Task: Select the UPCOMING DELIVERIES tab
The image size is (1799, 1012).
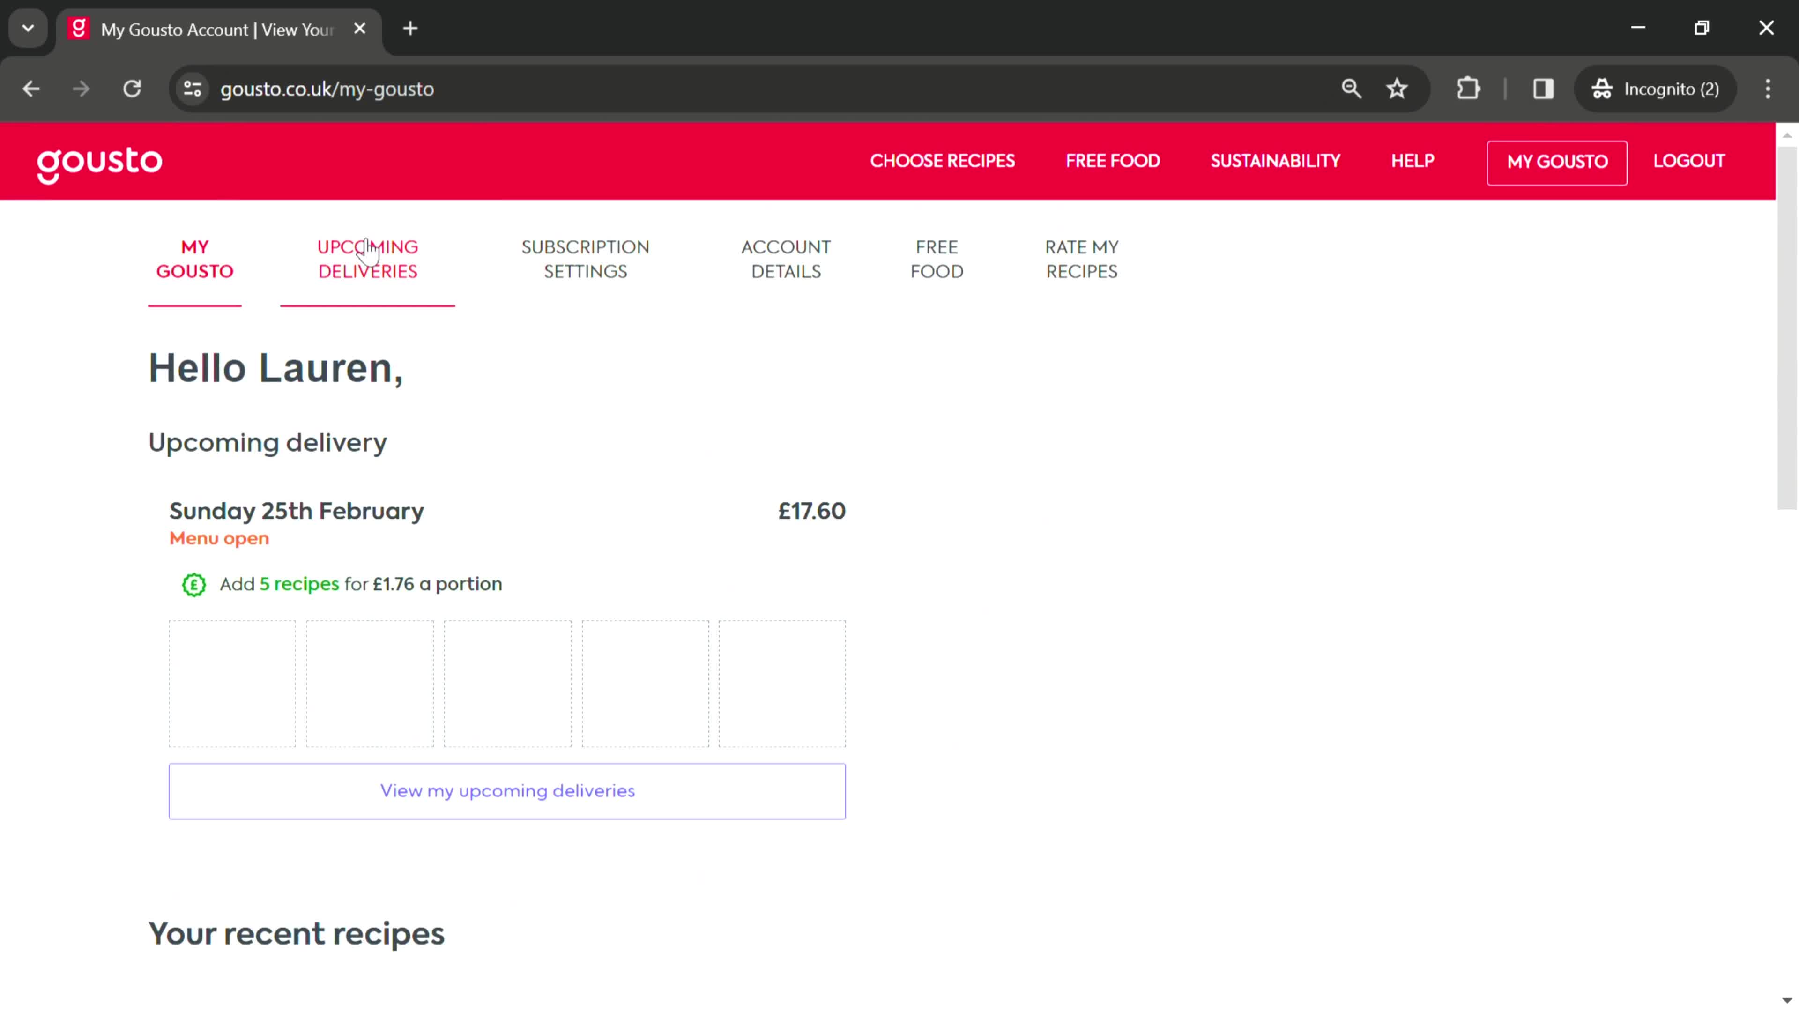Action: click(367, 258)
